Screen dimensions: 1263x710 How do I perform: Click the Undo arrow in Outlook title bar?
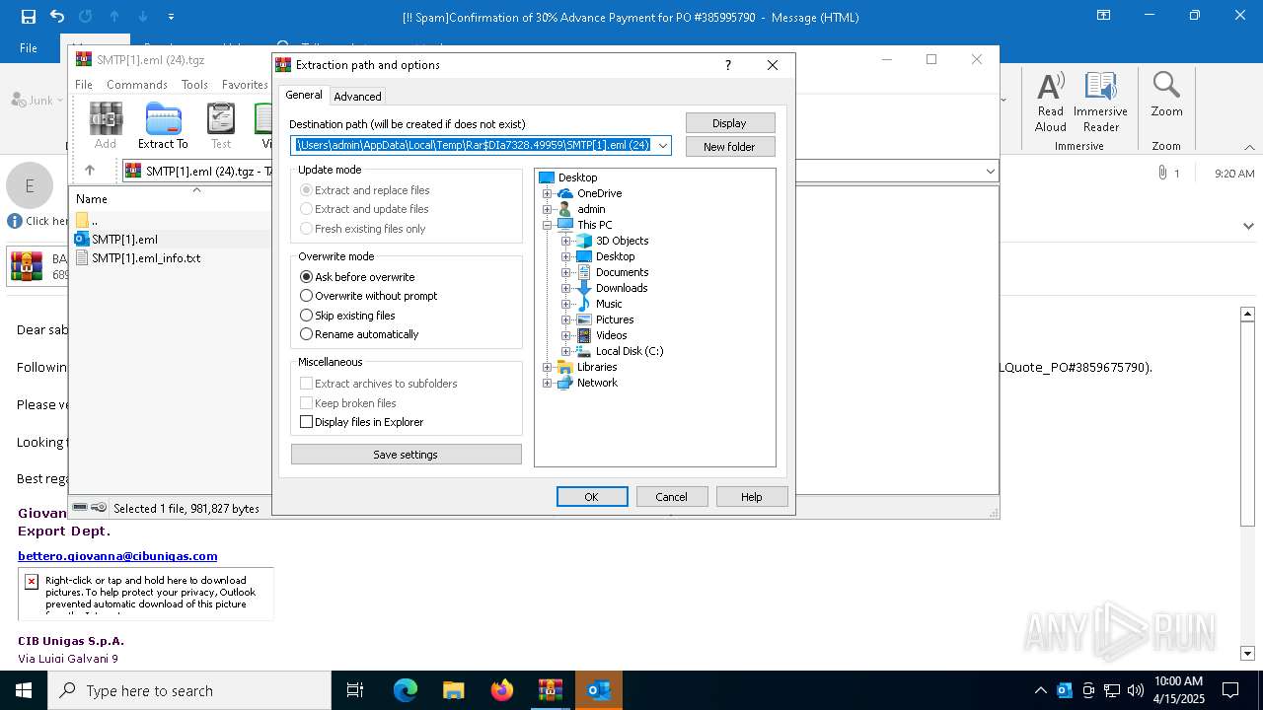pyautogui.click(x=57, y=17)
